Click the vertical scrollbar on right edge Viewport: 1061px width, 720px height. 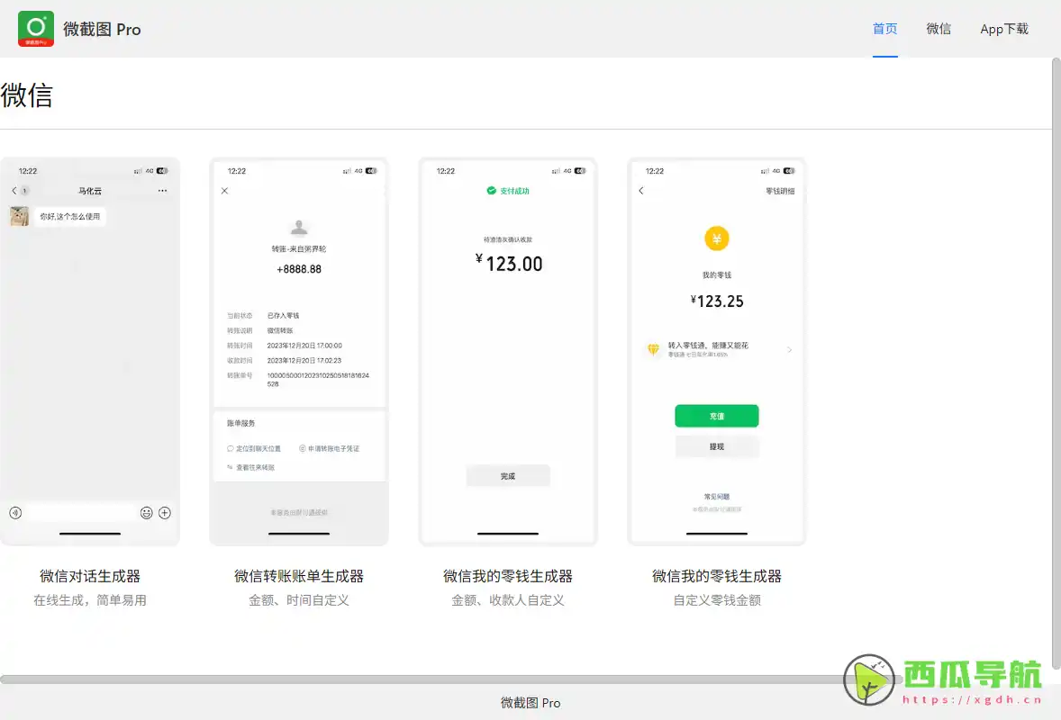click(x=1056, y=362)
